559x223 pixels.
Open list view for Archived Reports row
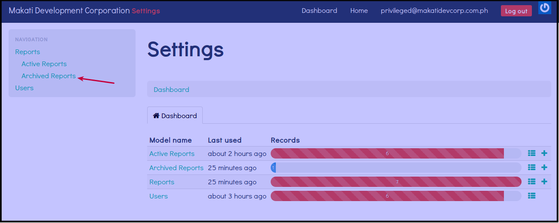coord(531,168)
